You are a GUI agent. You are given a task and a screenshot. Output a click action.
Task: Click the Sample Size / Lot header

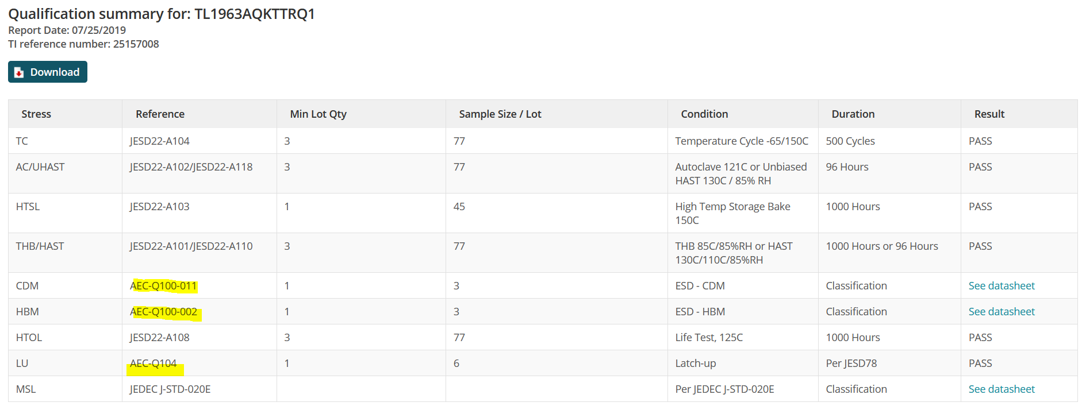[500, 114]
